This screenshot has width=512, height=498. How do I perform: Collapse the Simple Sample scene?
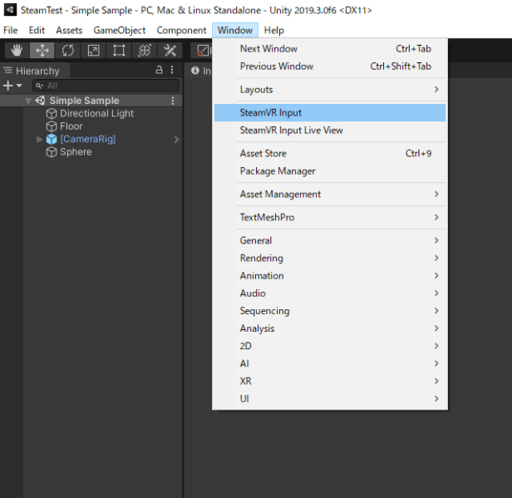point(28,101)
